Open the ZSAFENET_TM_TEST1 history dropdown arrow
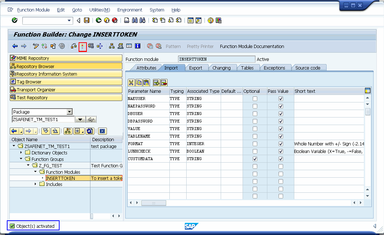The image size is (384, 235). 80,119
